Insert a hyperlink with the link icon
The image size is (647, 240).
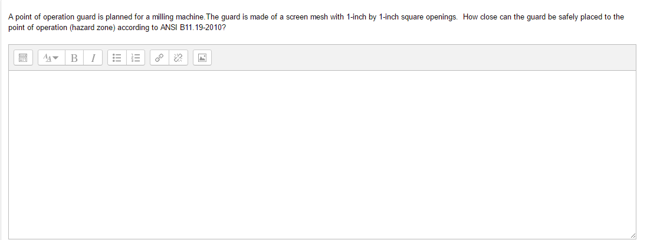(x=159, y=58)
